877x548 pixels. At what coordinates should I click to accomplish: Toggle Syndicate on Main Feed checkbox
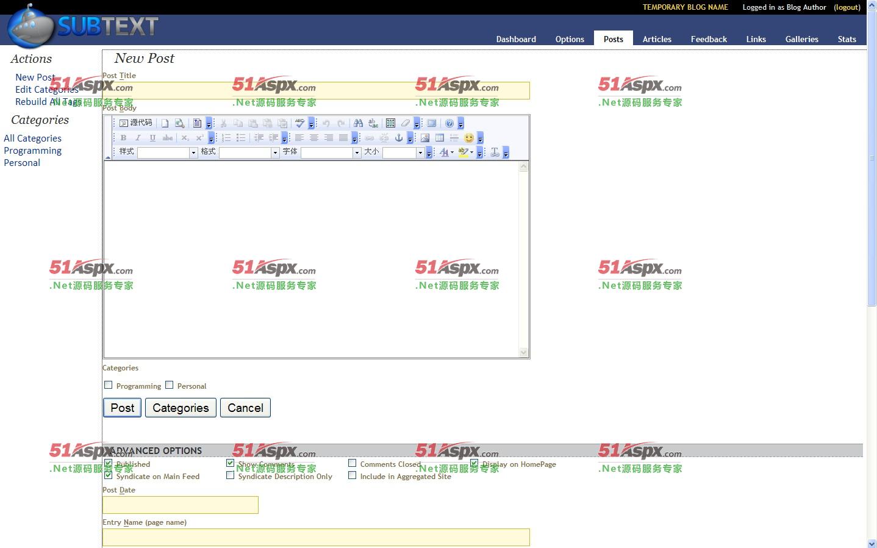pyautogui.click(x=109, y=475)
